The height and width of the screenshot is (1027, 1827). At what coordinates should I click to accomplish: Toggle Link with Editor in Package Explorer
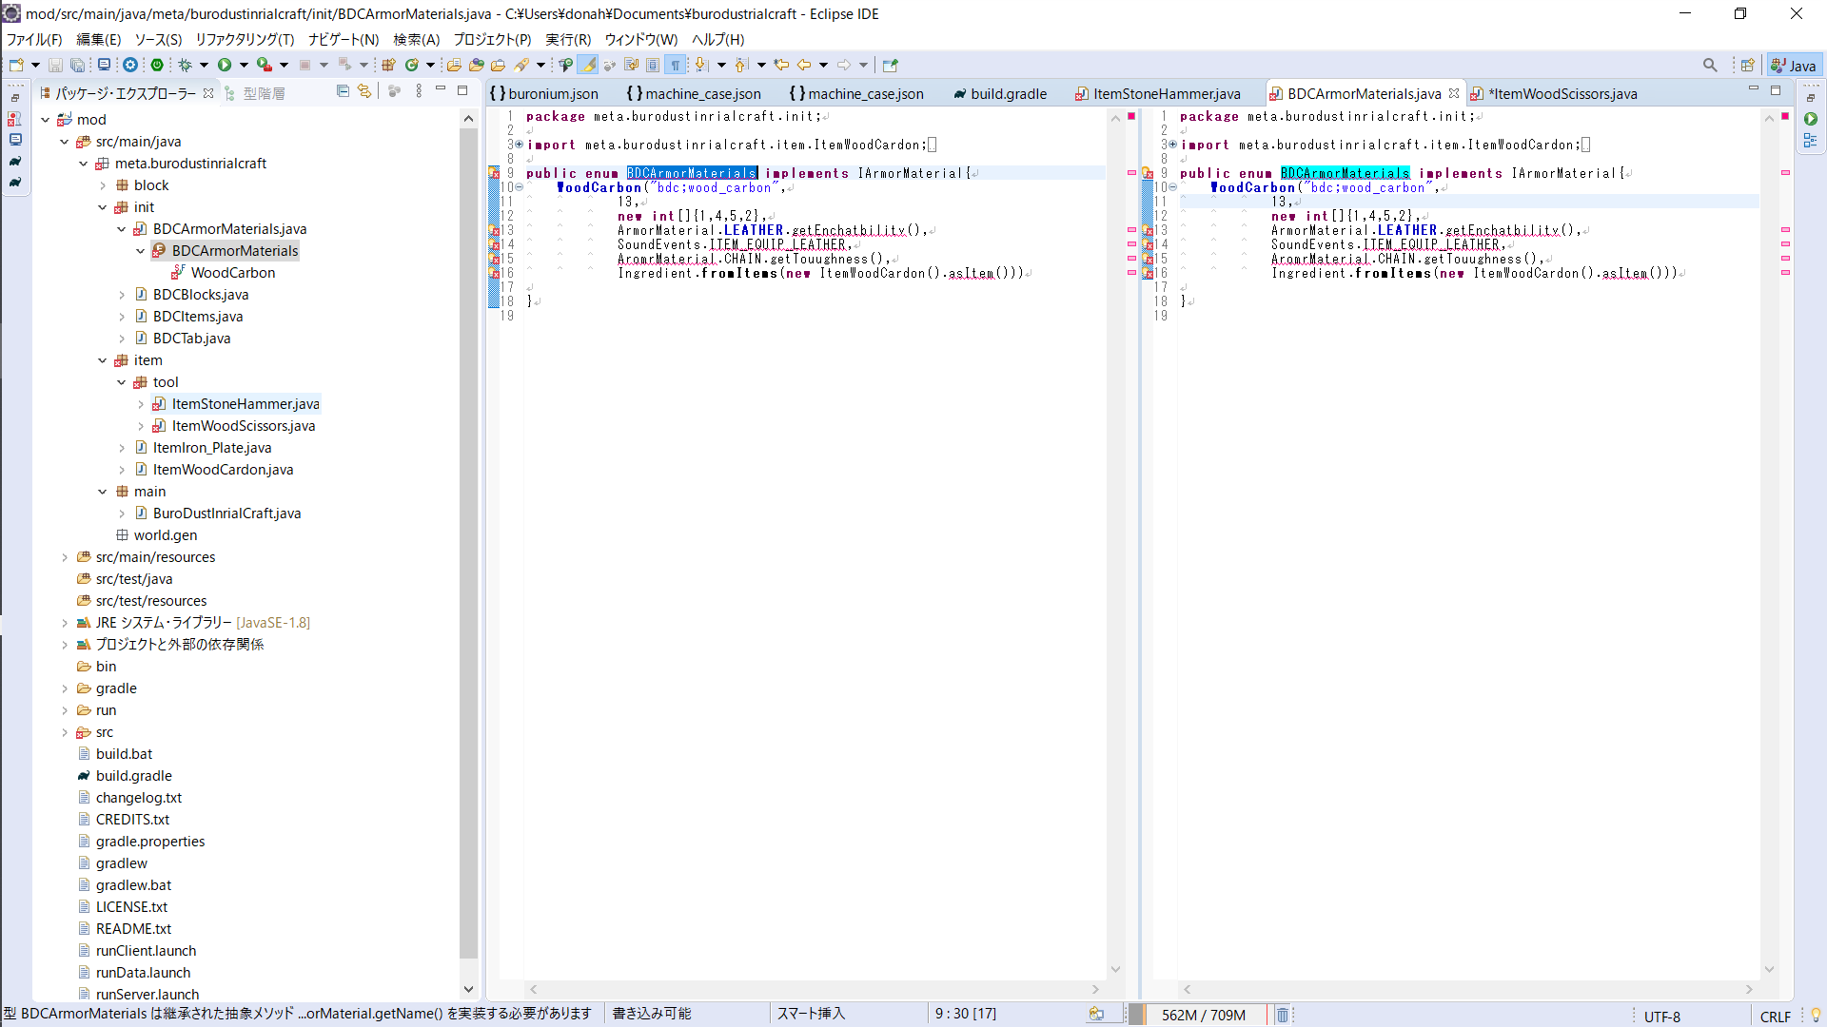(x=364, y=91)
